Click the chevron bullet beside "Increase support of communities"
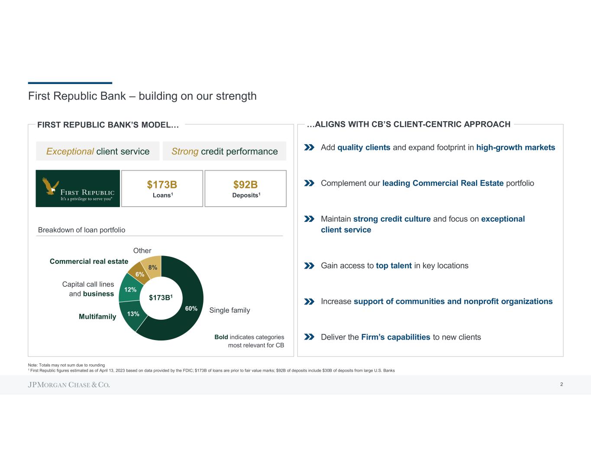Screen dimensions: 591x457 tap(309, 301)
